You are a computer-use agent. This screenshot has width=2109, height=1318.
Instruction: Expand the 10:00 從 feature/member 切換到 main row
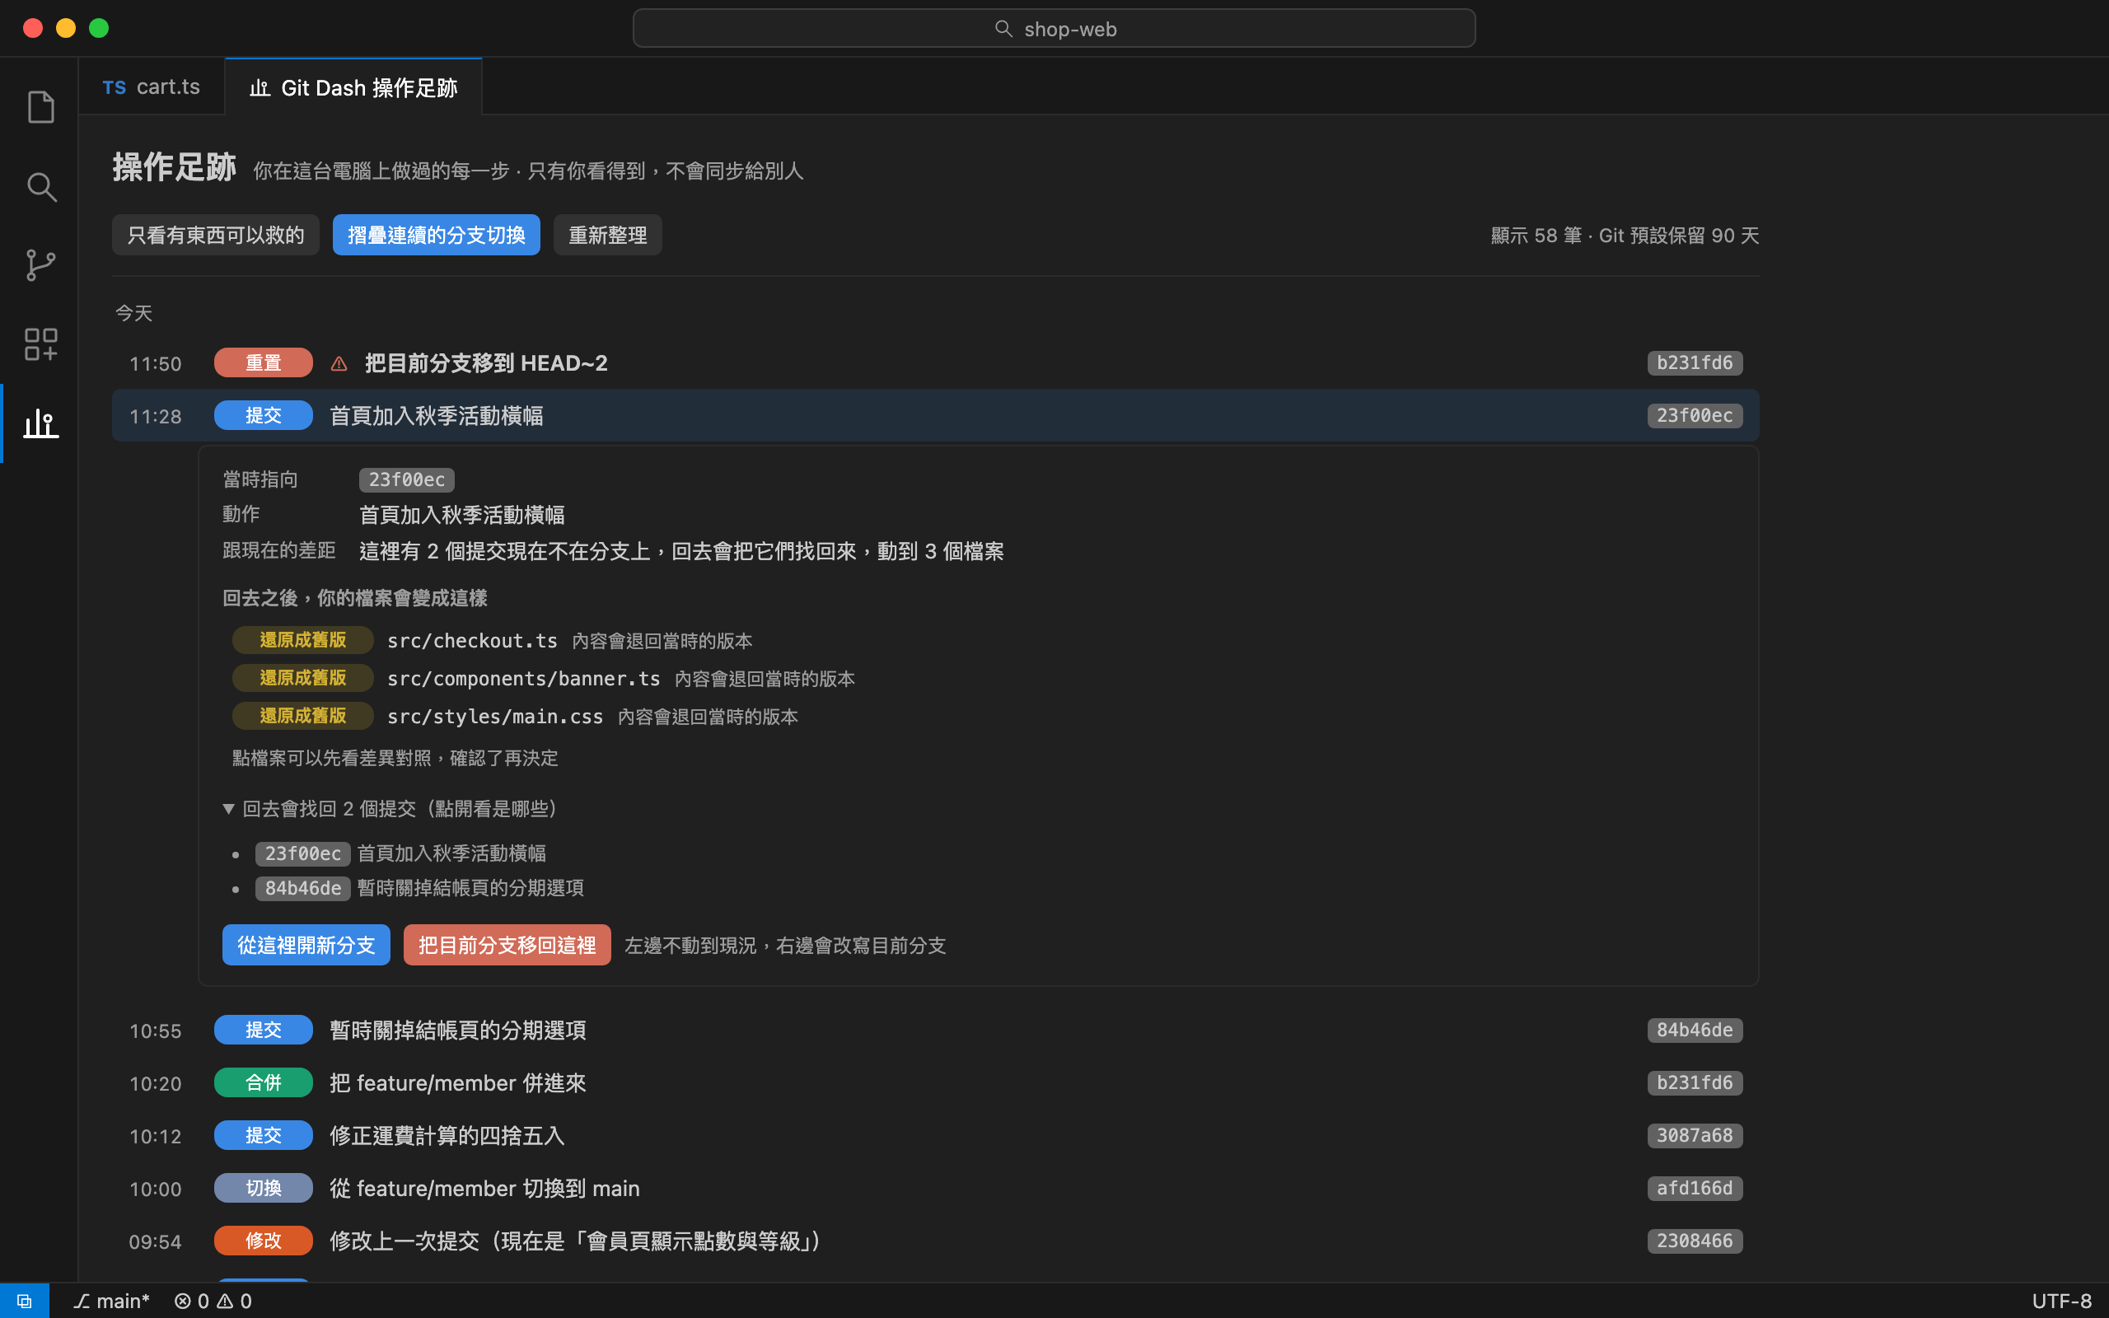click(x=935, y=1188)
